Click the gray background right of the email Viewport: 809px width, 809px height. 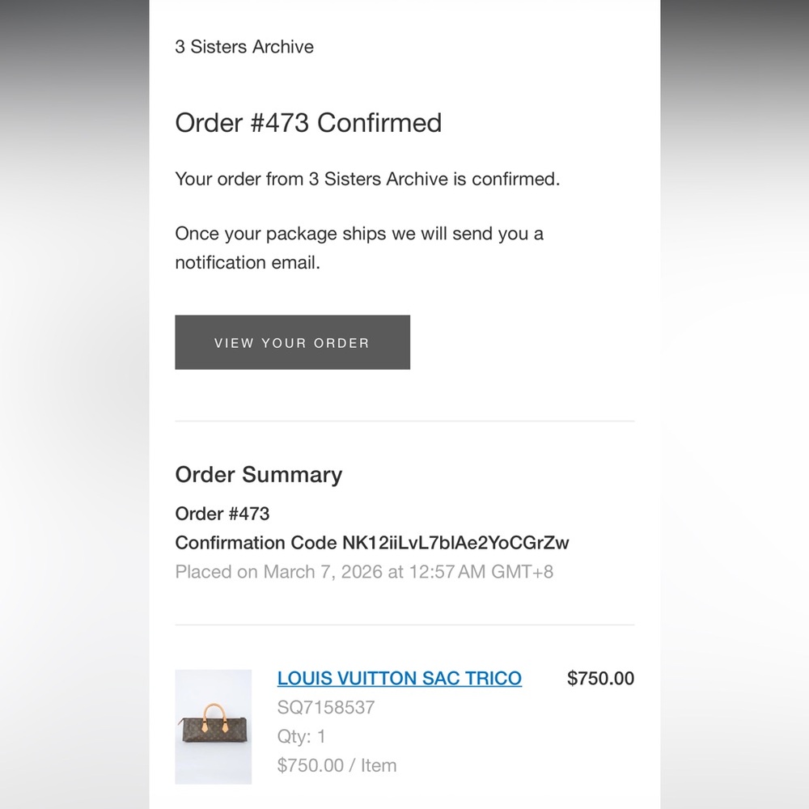(735, 404)
